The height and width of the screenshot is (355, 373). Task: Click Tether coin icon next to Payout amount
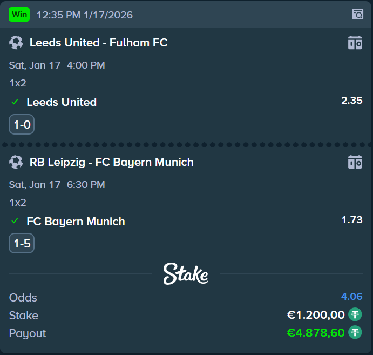(x=355, y=332)
